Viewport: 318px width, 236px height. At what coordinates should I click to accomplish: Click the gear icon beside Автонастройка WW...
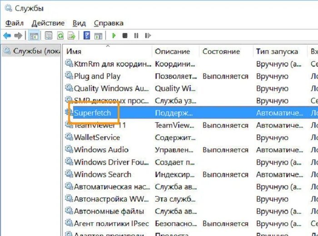[69, 198]
